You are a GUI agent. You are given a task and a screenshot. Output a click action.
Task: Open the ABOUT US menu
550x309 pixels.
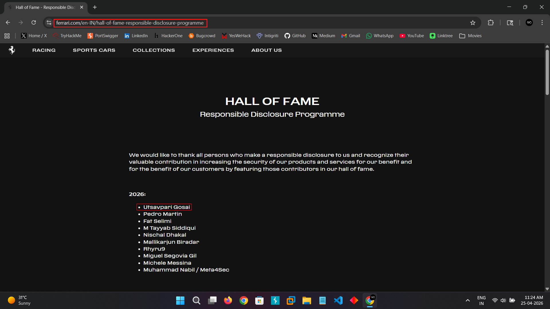pyautogui.click(x=266, y=50)
